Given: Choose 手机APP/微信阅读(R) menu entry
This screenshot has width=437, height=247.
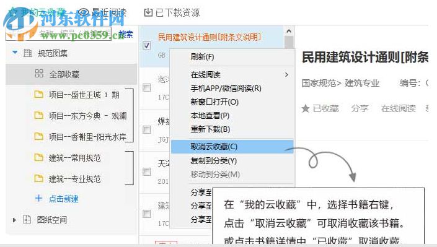Looking at the screenshot, I should coord(226,89).
